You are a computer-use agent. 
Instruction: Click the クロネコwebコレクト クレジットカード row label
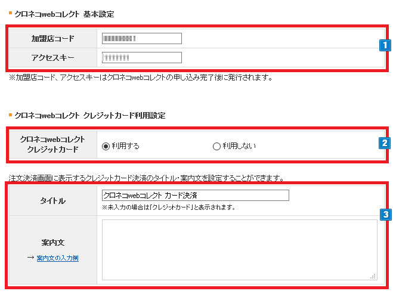(x=53, y=144)
